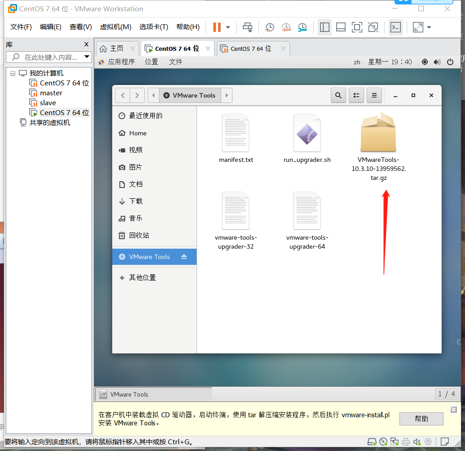Click the unity mode icon

coord(373,27)
